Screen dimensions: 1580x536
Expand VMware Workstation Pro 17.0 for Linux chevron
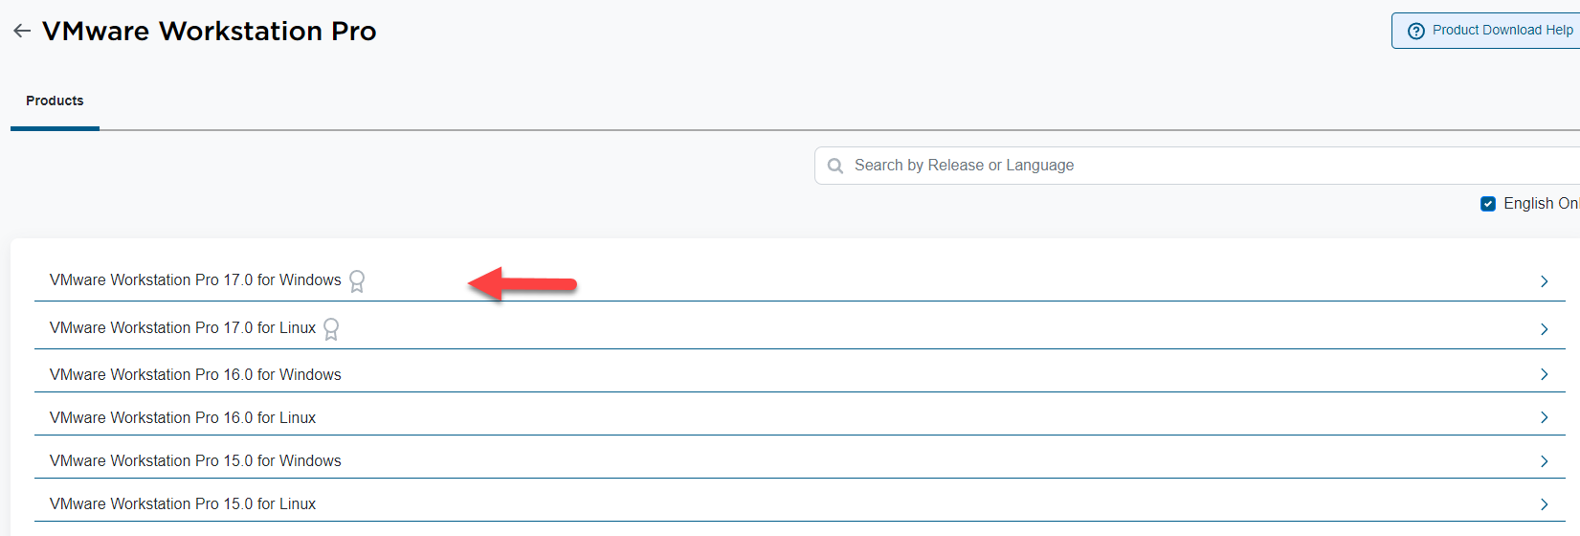tap(1544, 329)
